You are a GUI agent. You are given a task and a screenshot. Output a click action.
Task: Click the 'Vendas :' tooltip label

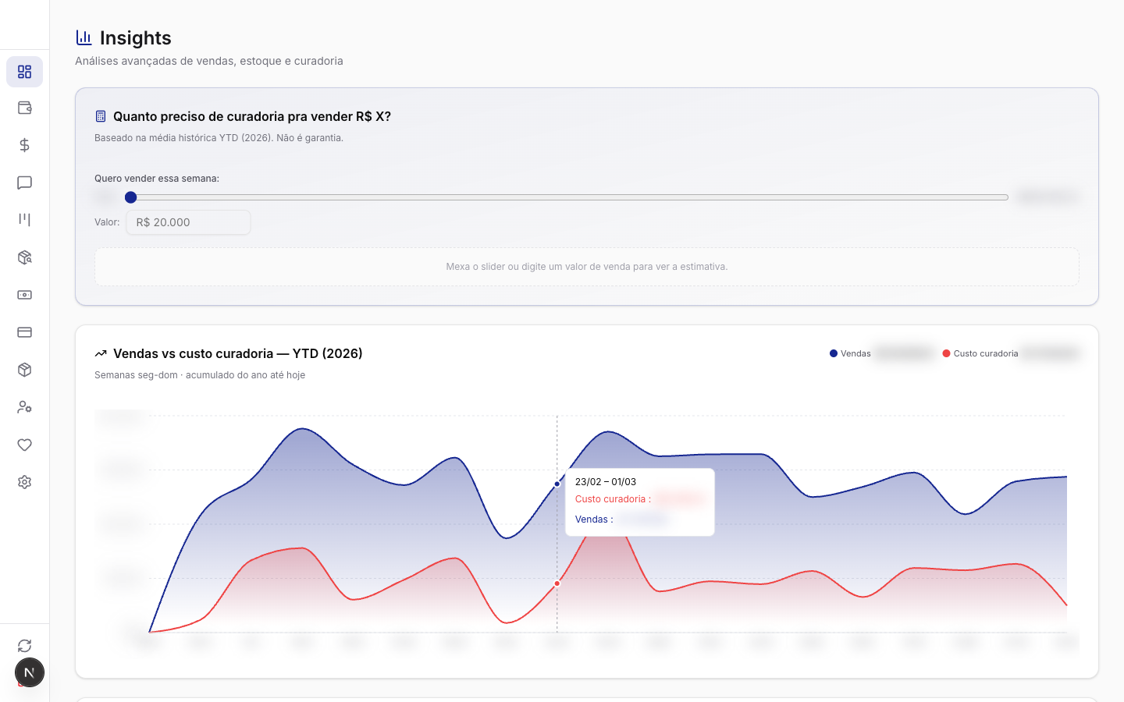tap(594, 519)
